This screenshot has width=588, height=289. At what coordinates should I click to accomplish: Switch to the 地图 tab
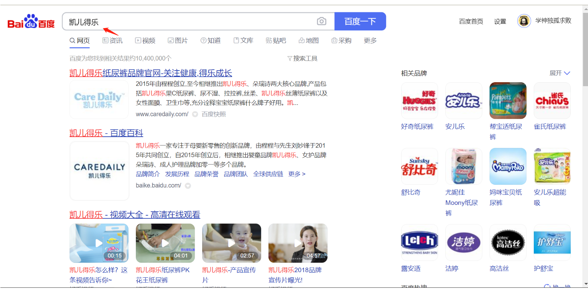click(x=309, y=40)
